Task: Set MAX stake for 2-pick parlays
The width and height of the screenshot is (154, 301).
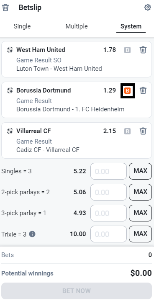Action: pyautogui.click(x=140, y=192)
